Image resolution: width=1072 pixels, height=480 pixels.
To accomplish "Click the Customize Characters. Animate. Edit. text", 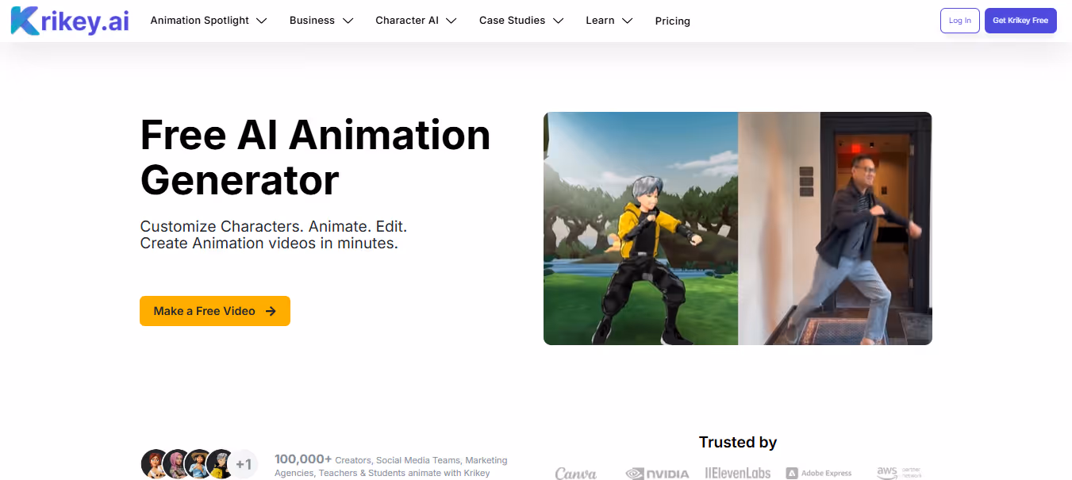I will pos(274,226).
